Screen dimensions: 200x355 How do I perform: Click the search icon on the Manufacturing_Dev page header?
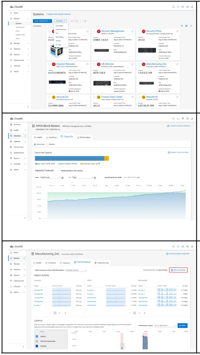pos(173,246)
